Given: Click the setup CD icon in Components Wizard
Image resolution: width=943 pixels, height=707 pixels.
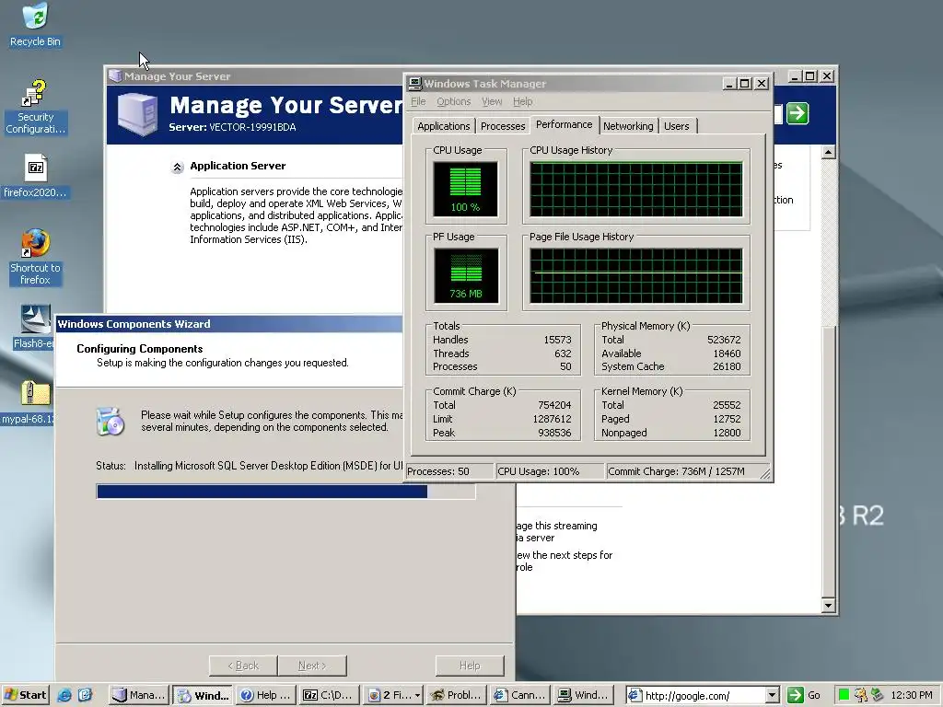Looking at the screenshot, I should point(111,422).
